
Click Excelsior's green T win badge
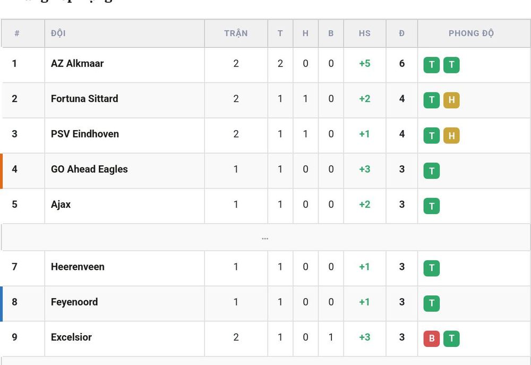451,338
